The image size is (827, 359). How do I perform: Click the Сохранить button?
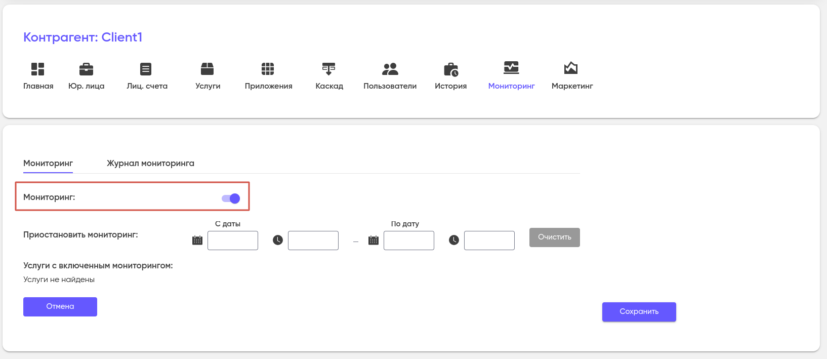click(639, 312)
